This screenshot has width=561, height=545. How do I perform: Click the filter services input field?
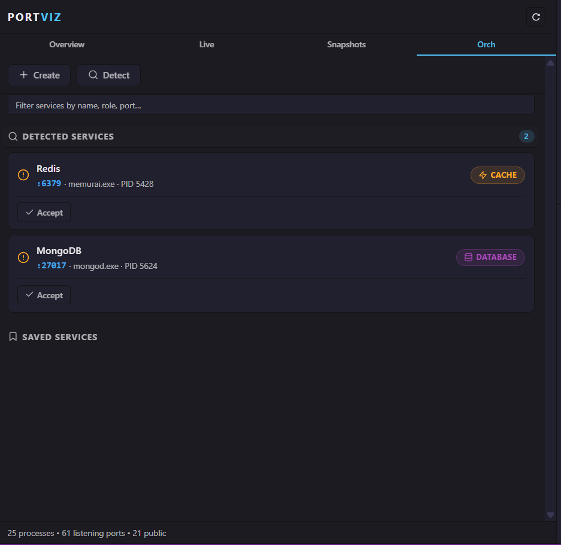(271, 105)
